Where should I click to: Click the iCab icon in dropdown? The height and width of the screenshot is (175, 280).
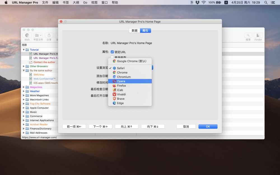(114, 90)
